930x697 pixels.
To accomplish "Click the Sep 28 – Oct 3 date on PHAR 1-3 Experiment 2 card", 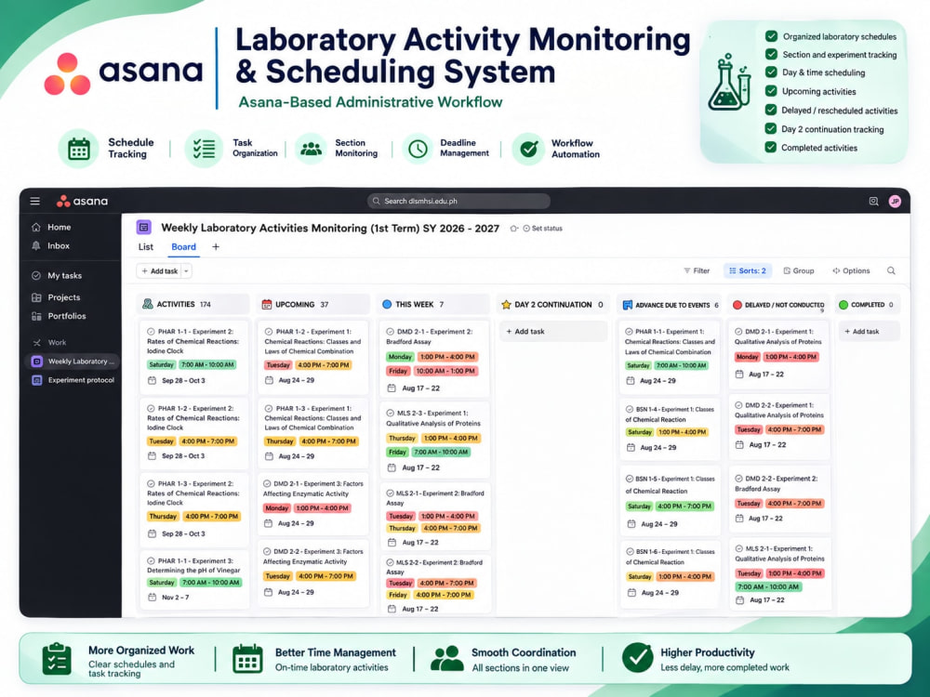I will [183, 534].
